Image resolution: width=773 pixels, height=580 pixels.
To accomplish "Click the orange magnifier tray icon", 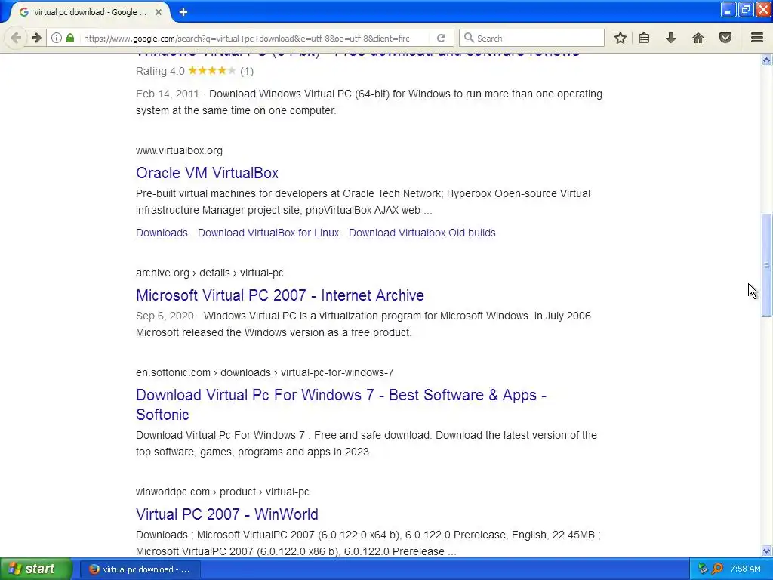I will pos(717,569).
